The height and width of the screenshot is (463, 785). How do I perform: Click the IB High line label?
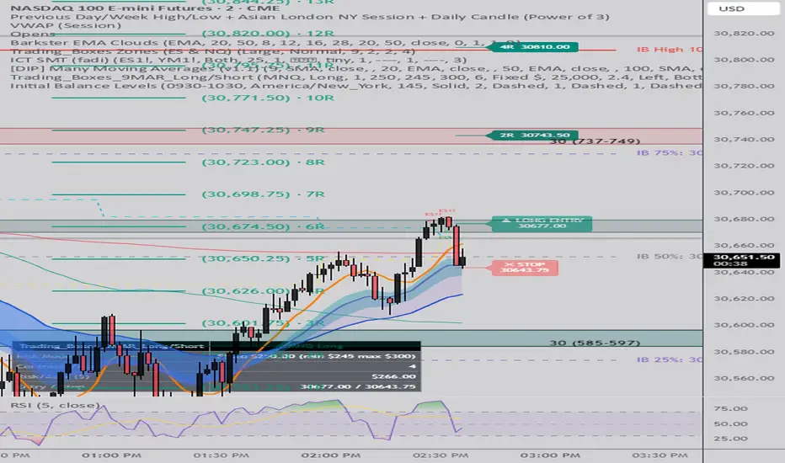click(x=670, y=50)
